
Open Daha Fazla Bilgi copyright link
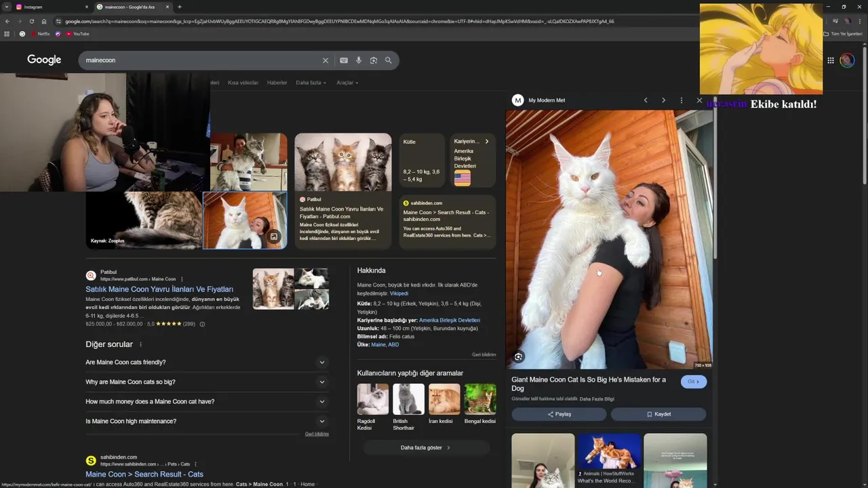[597, 399]
